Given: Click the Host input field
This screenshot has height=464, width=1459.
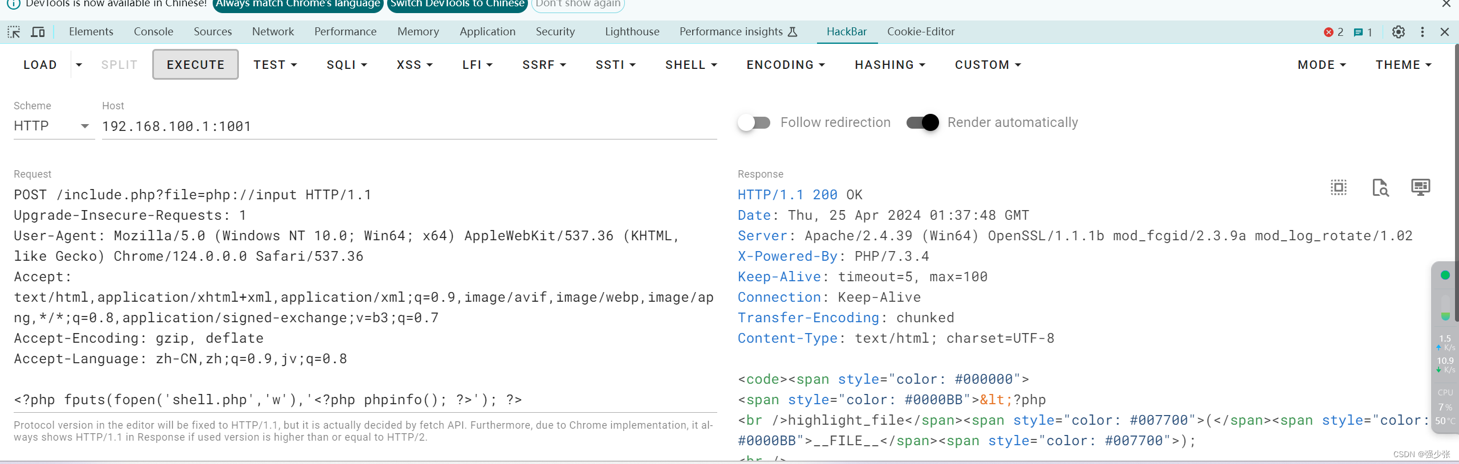Looking at the screenshot, I should 409,126.
